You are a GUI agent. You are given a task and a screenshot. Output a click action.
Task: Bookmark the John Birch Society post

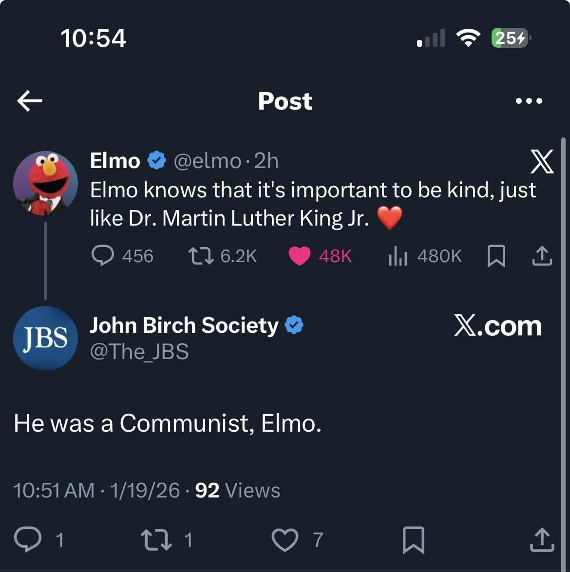tap(414, 540)
